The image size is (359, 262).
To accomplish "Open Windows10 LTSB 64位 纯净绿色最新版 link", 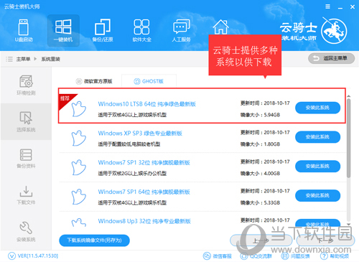I will [x=147, y=104].
